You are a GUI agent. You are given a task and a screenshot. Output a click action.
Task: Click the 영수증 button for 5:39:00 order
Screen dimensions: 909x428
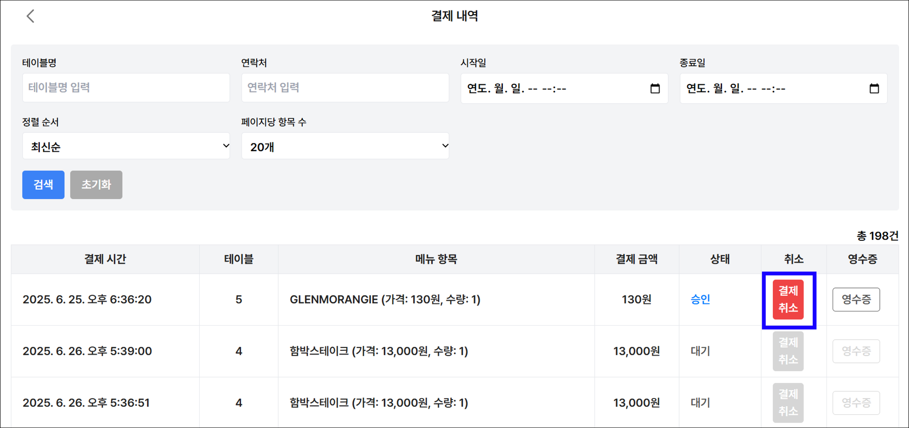pyautogui.click(x=856, y=351)
